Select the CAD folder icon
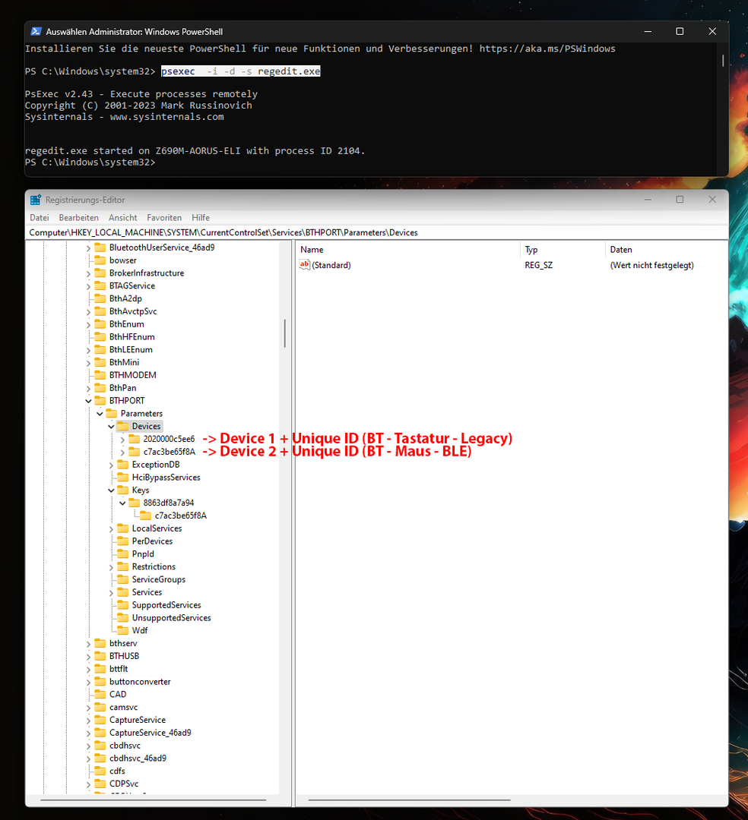 point(100,694)
